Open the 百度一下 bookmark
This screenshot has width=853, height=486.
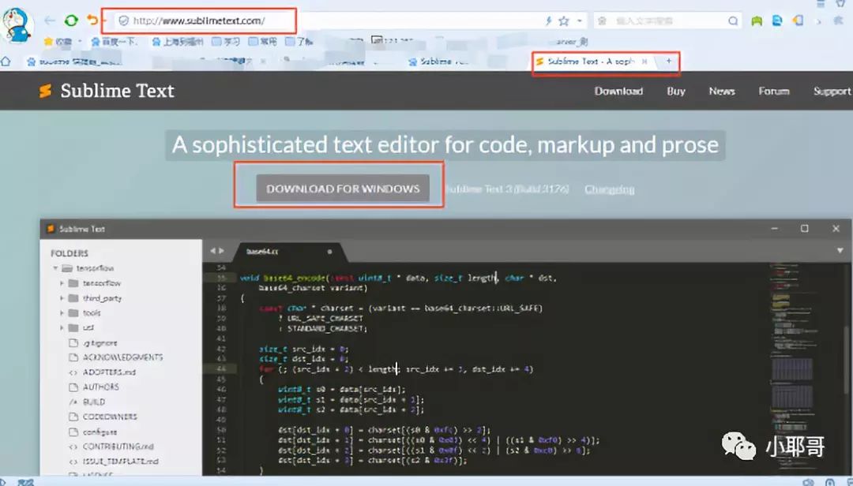pyautogui.click(x=115, y=41)
